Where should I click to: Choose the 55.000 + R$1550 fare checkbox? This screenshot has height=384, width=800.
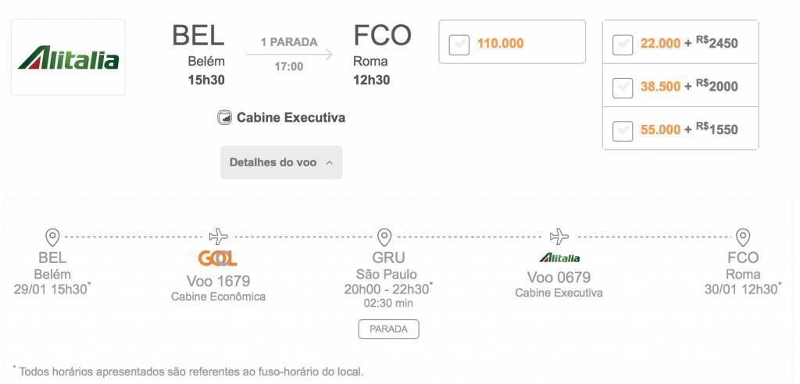(623, 130)
